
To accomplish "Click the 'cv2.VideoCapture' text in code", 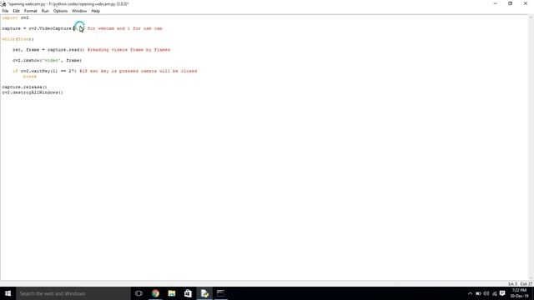I will coord(50,28).
